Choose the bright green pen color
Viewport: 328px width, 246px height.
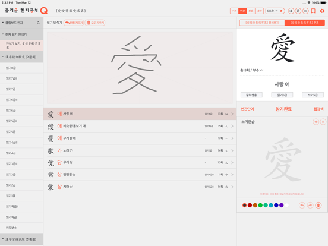click(260, 205)
